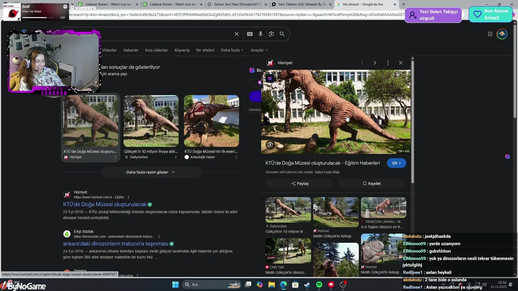Viewport: 518px width, 291px height.
Task: Click the Hürriyet source name in preview header
Action: [285, 63]
